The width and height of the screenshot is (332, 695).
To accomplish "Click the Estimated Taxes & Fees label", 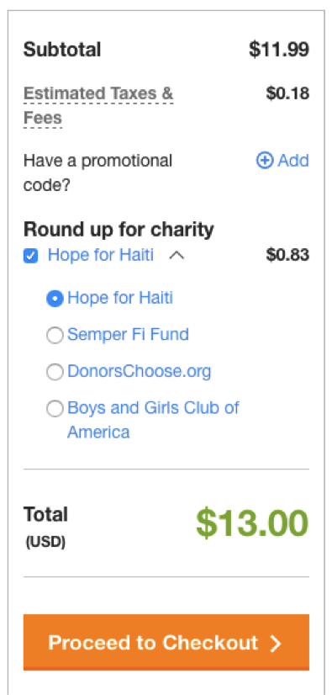I will (98, 106).
